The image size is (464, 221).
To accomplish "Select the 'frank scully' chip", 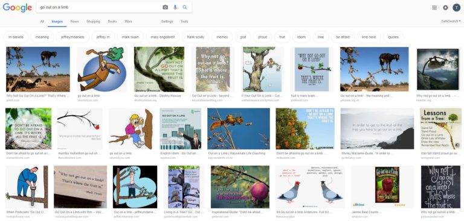I will coord(195,37).
